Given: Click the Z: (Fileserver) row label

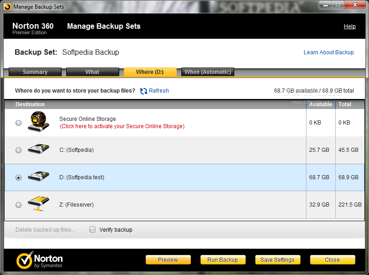Looking at the screenshot, I should 76,205.
